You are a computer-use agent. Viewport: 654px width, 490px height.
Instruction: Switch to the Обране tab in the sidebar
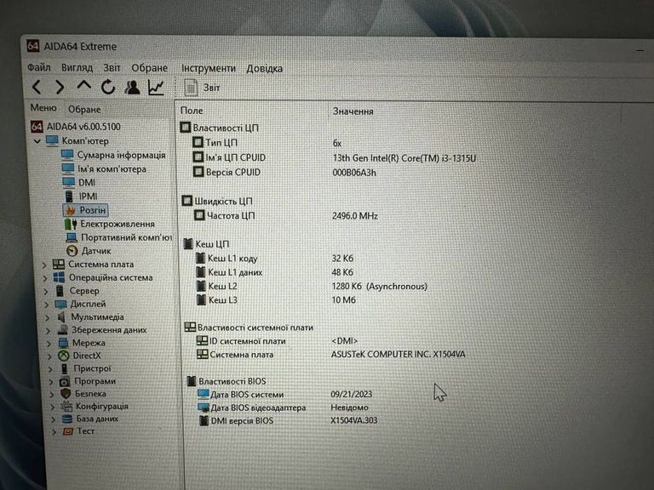84,109
